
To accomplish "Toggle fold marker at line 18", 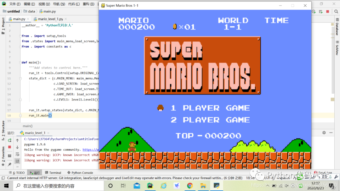I will pyautogui.click(x=20, y=116).
